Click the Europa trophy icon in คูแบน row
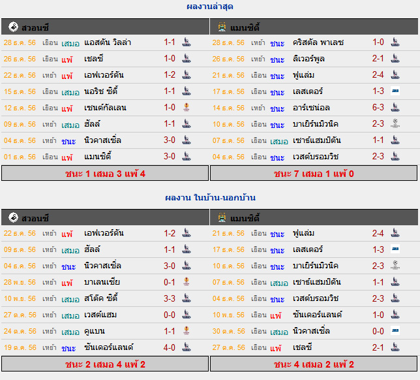The width and height of the screenshot is (420, 380). point(187,331)
